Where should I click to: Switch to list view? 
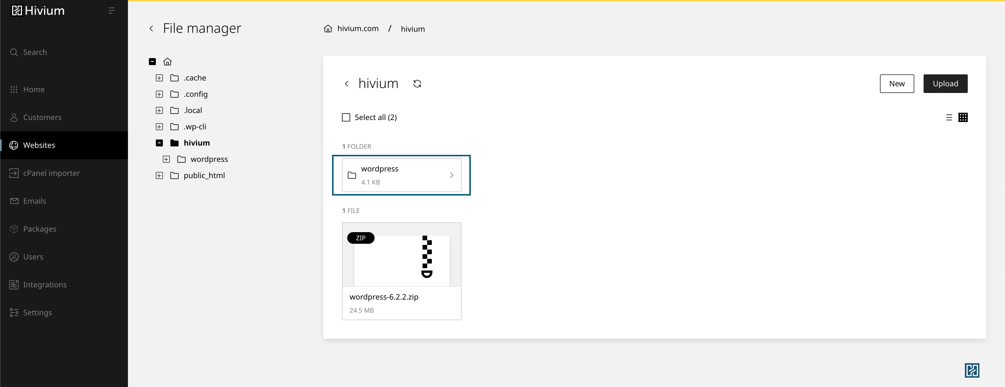pos(949,117)
